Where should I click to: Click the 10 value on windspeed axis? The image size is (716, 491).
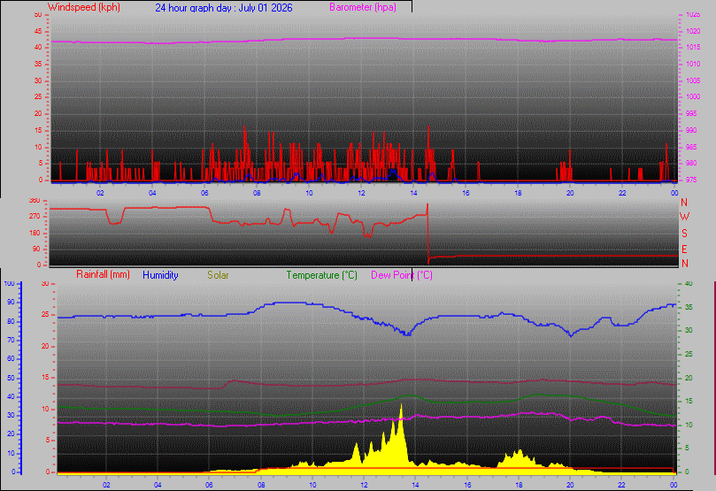pos(38,147)
